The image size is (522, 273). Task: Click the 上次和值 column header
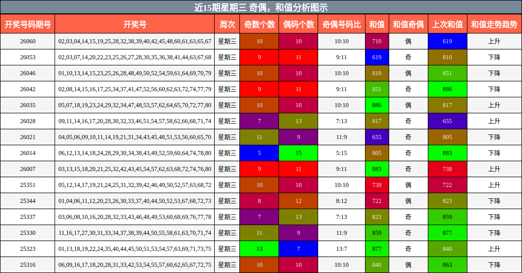point(447,24)
